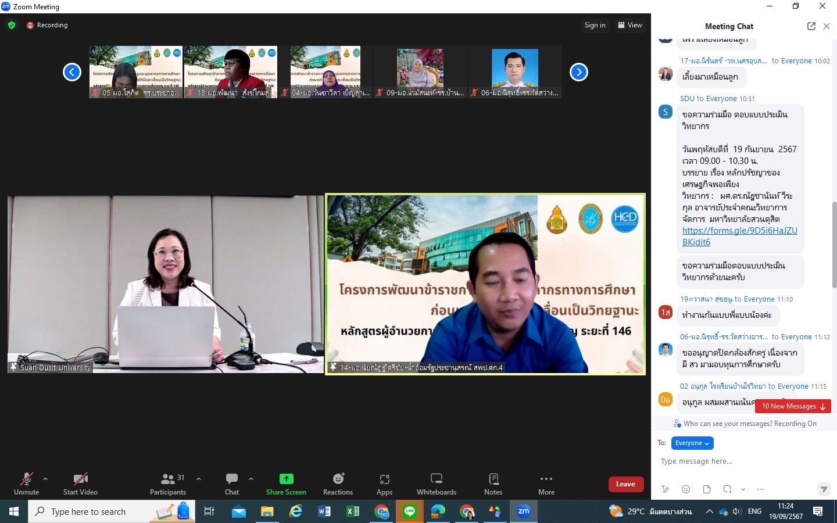Open audio options arrow beside Unmute
The height and width of the screenshot is (523, 837).
(45, 479)
